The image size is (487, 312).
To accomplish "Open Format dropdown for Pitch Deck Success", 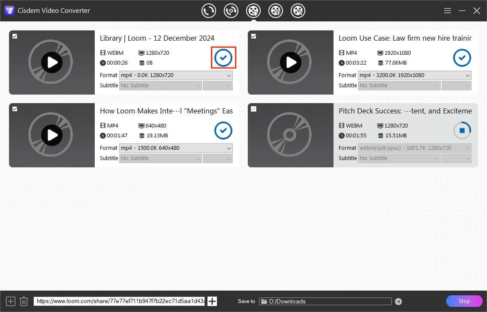I will point(415,148).
